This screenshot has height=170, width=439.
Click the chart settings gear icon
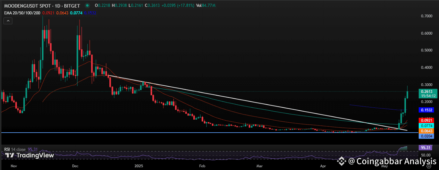pyautogui.click(x=428, y=166)
